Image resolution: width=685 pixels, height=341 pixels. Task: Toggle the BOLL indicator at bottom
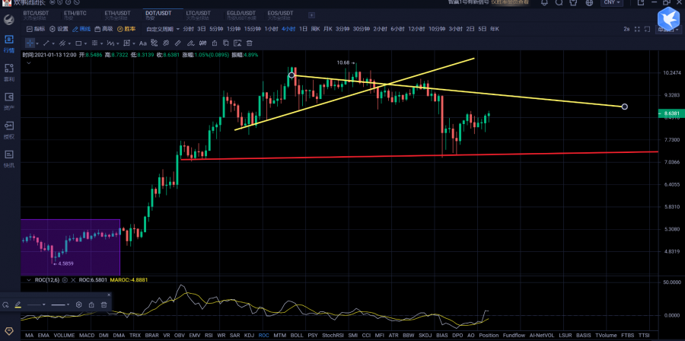pos(296,336)
